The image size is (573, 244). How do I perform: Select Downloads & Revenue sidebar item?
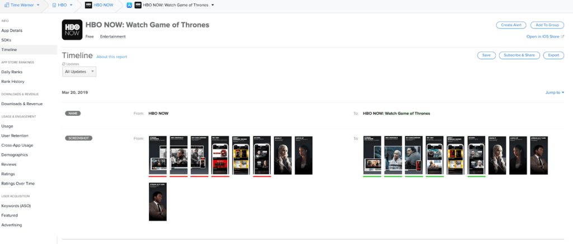(x=22, y=104)
